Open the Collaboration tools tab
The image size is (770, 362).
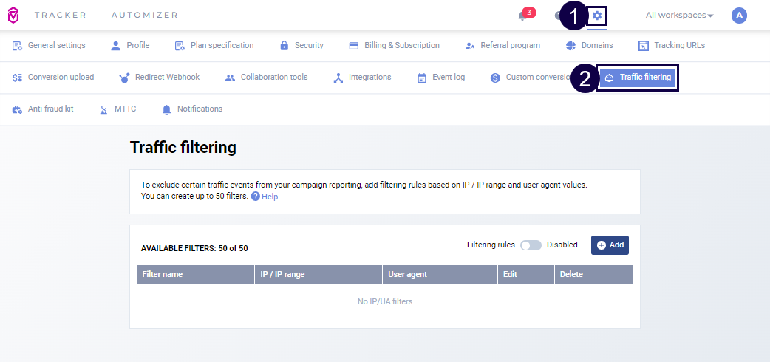click(266, 77)
